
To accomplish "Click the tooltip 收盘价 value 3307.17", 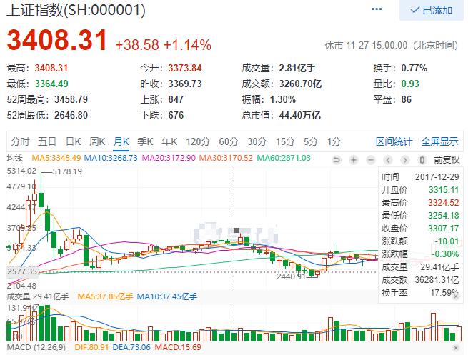I will (444, 229).
